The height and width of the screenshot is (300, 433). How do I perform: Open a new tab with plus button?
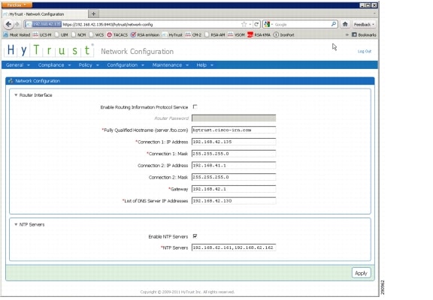(x=93, y=13)
